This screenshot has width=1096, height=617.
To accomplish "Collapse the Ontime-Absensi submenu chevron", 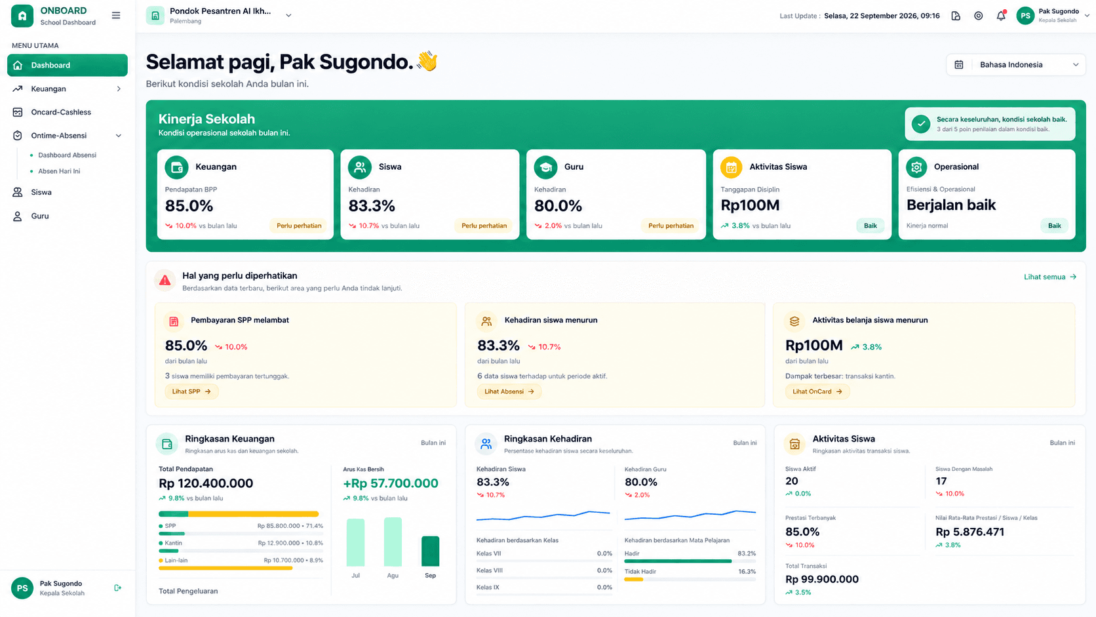I will point(119,136).
